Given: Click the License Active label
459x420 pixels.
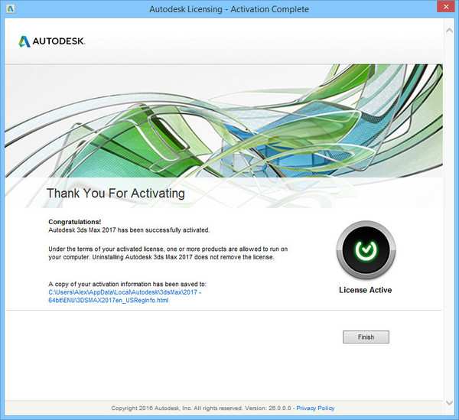Looking at the screenshot, I should point(365,291).
